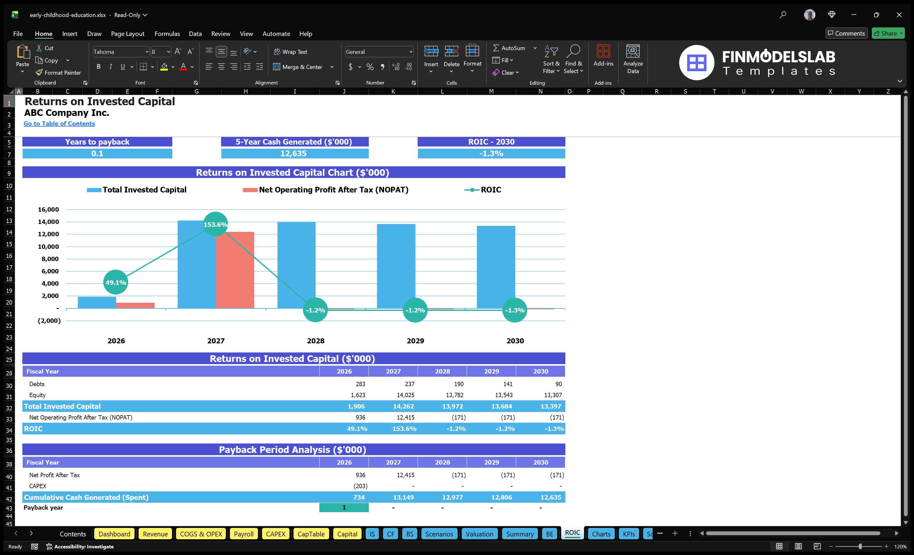
Task: Open the Analyze Data tool
Action: click(633, 59)
